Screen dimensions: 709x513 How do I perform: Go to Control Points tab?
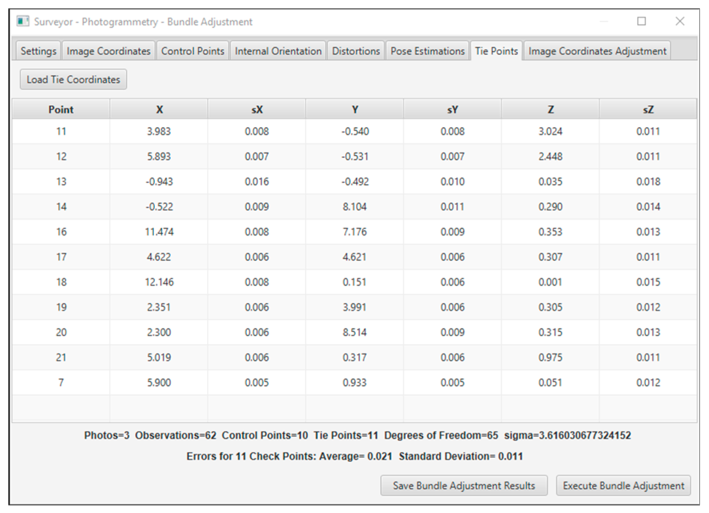pos(192,51)
